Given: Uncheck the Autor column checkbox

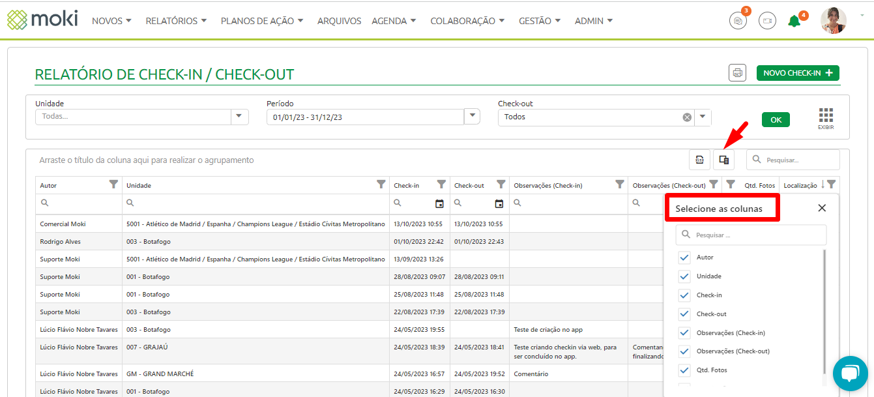Looking at the screenshot, I should [684, 257].
